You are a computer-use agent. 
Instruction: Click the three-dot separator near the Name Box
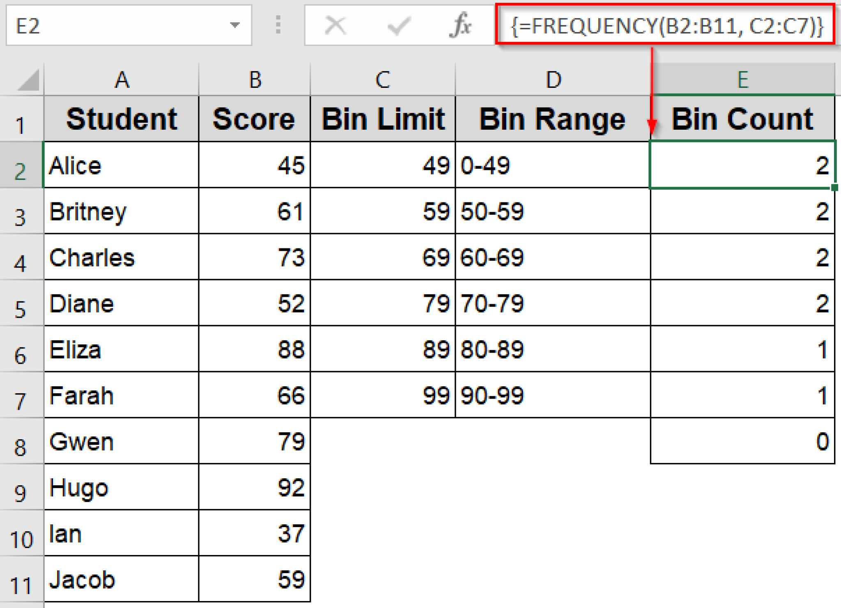click(x=278, y=25)
